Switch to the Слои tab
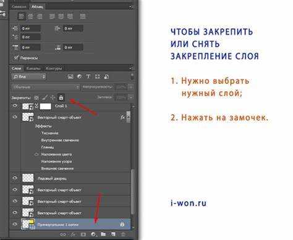Image resolution: width=293 pixels, height=240 pixels. coord(17,68)
